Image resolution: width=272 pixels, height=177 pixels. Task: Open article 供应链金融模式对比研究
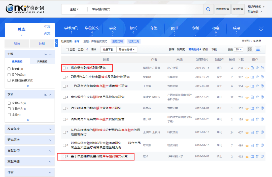pos(88,68)
